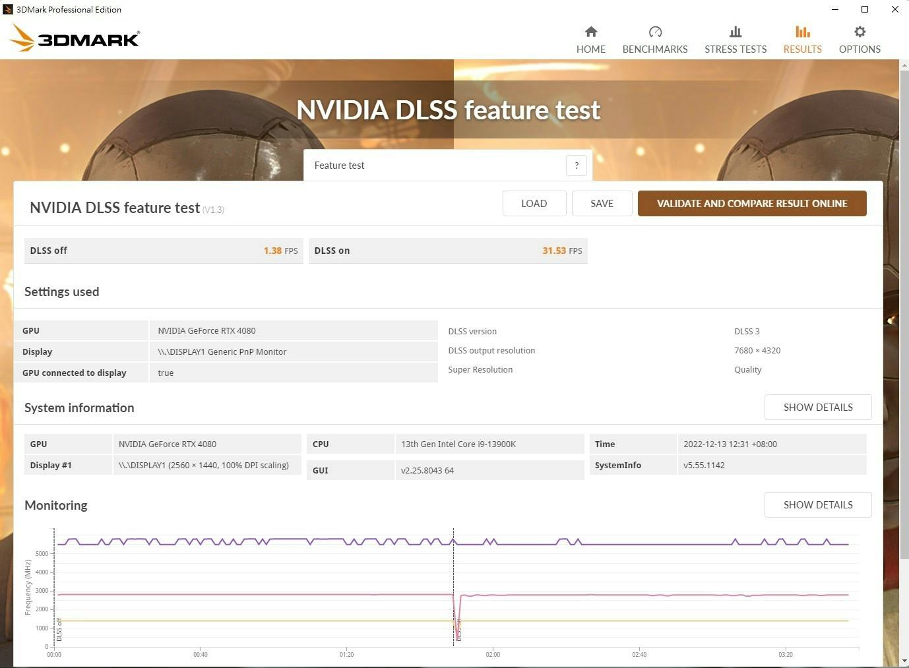
Task: Click the 02:00 time axis label
Action: [x=493, y=655]
